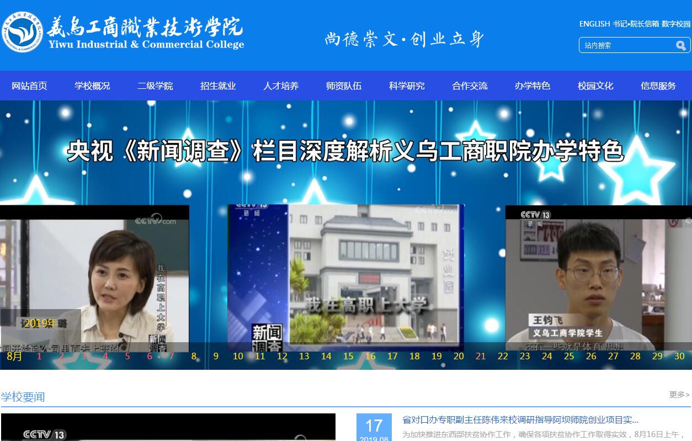Open 招生就业 menu
This screenshot has height=441, width=692.
coord(218,86)
